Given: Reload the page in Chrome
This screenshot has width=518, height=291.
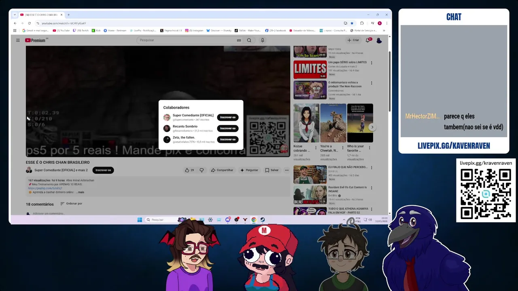Looking at the screenshot, I should point(29,23).
